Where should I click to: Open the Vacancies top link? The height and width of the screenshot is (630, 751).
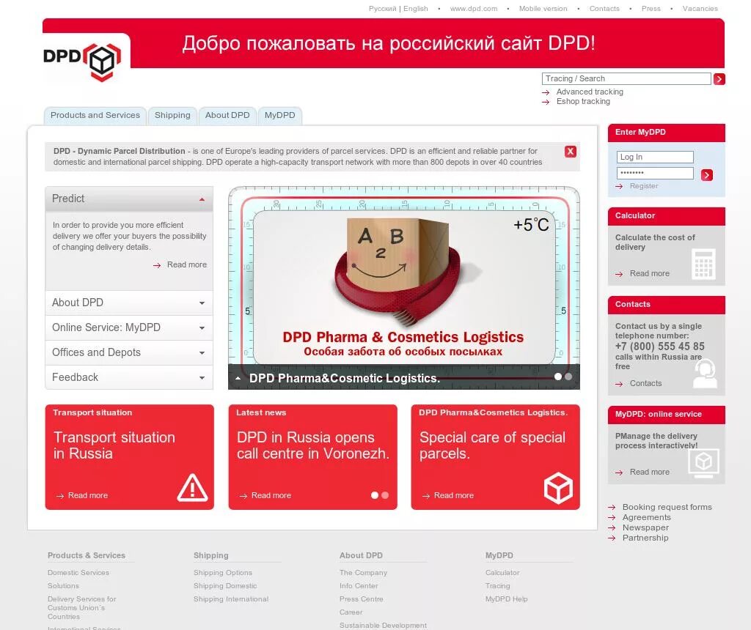(700, 9)
